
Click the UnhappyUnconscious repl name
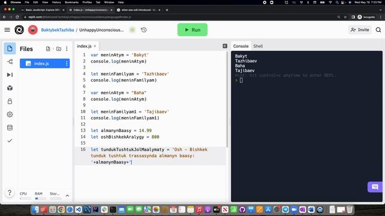[x=102, y=30]
